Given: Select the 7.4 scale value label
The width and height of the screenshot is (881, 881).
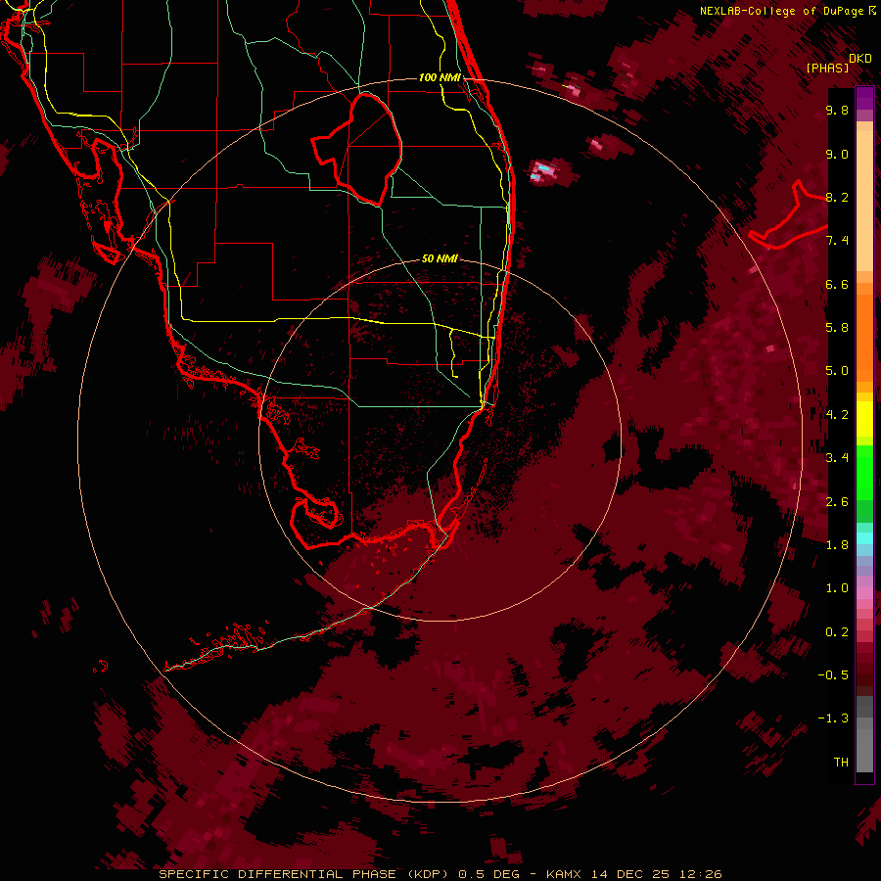Looking at the screenshot, I should pyautogui.click(x=837, y=241).
